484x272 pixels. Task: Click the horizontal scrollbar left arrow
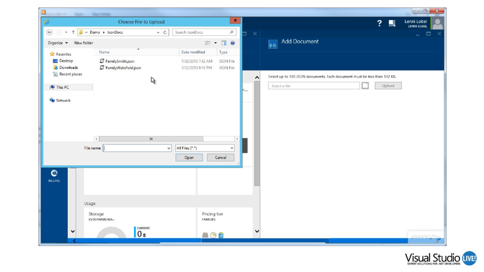[x=96, y=139]
